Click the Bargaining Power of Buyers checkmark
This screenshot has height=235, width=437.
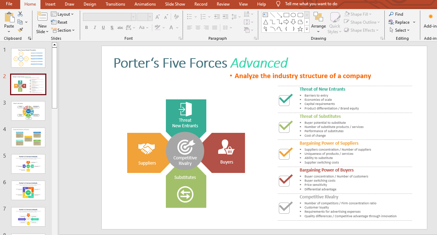click(x=285, y=180)
